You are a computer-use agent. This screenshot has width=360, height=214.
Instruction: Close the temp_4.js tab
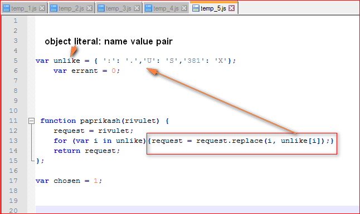tap(184, 8)
